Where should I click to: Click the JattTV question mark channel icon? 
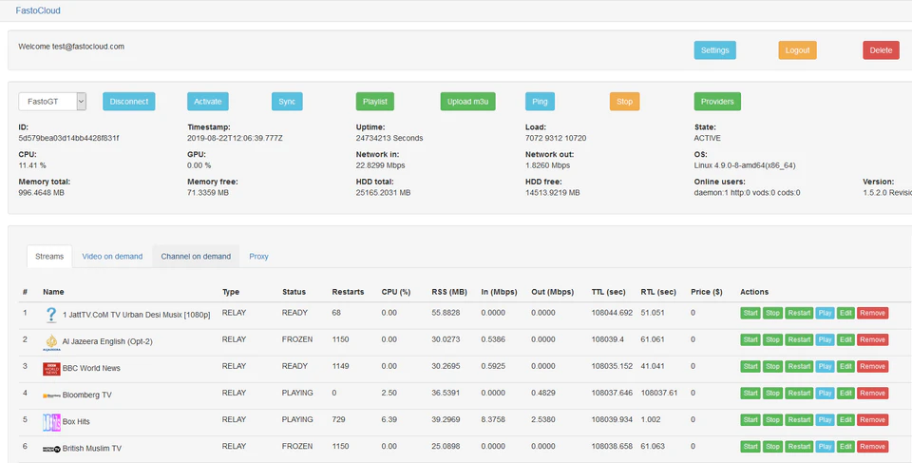(x=51, y=315)
